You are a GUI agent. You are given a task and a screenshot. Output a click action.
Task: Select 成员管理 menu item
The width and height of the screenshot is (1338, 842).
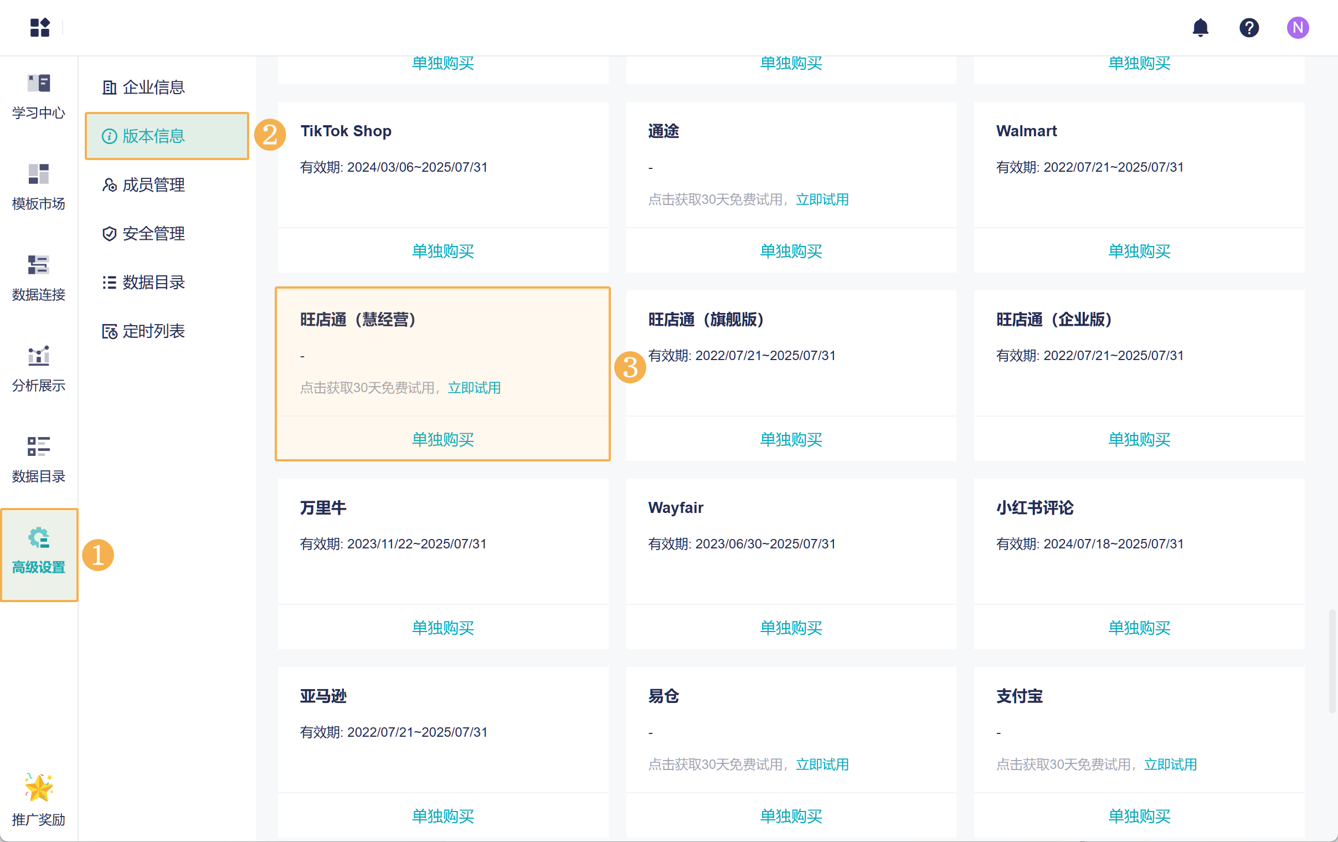point(153,184)
